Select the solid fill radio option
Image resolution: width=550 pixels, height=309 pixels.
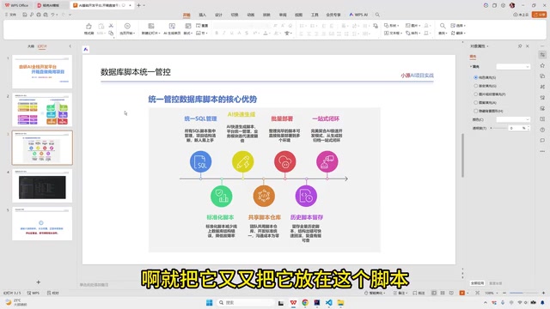point(475,77)
